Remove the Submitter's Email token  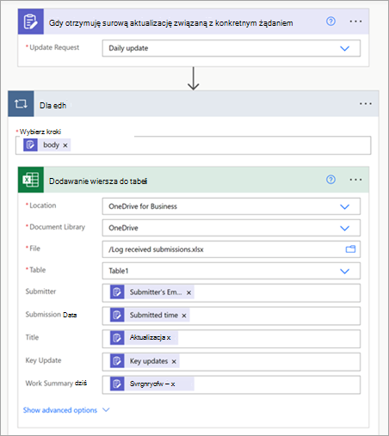188,292
